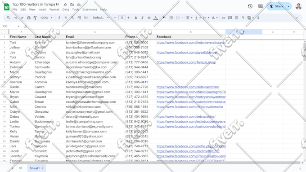Image resolution: width=306 pixels, height=172 pixels.
Task: Open the JSchmidtREFL Facebook link
Action: 188,151
